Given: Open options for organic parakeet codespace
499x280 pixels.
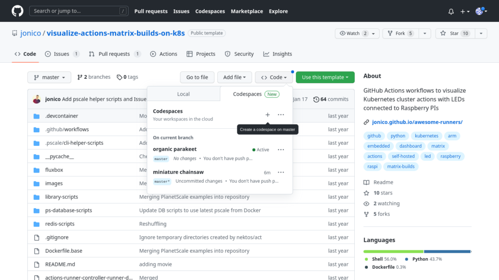Looking at the screenshot, I should [x=281, y=150].
